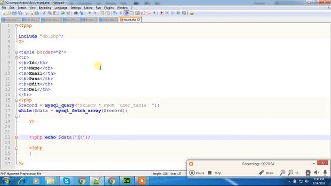Show hidden system tray icons arrow
Screen dimensions: 331x186
click(x=289, y=181)
